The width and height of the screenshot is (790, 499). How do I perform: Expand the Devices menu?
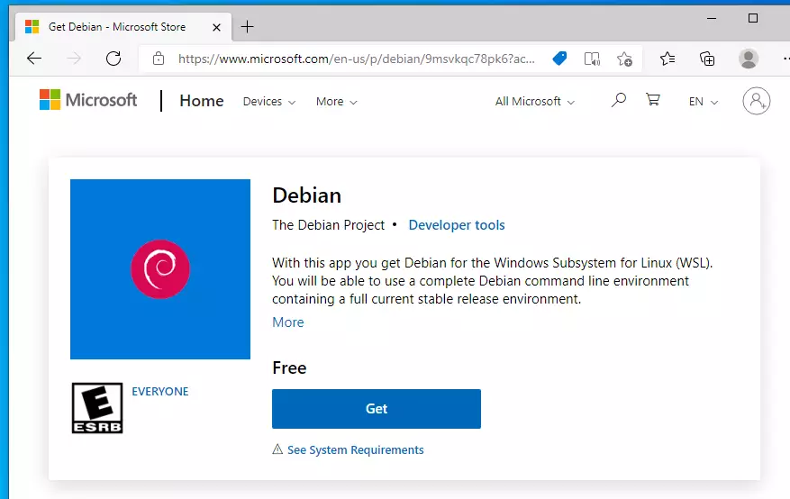(269, 101)
